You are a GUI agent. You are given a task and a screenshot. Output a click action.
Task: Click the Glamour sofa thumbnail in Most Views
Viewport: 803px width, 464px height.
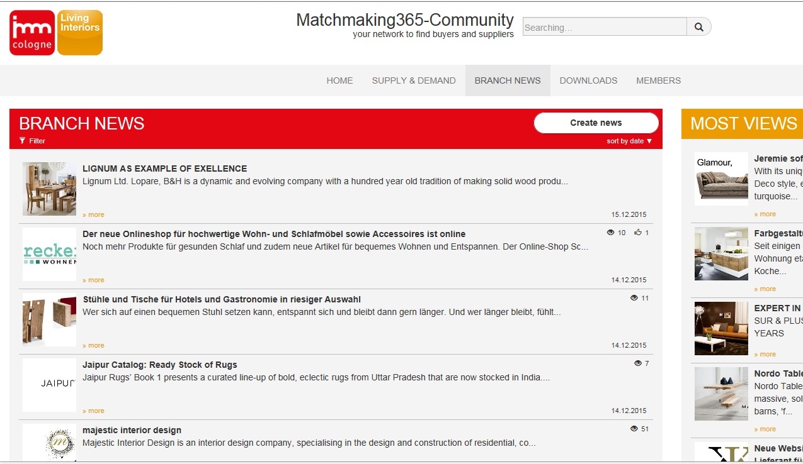pos(721,179)
